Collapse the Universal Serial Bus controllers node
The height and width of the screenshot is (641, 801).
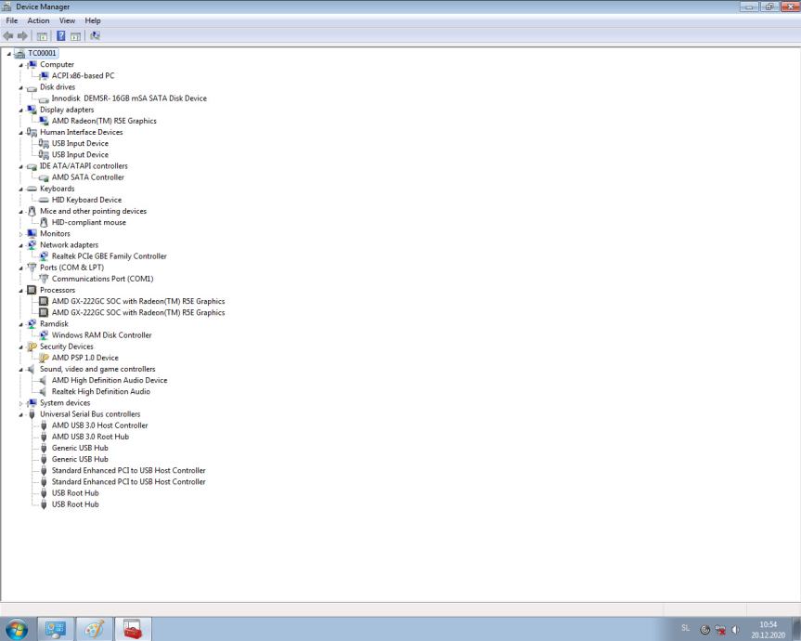point(21,414)
